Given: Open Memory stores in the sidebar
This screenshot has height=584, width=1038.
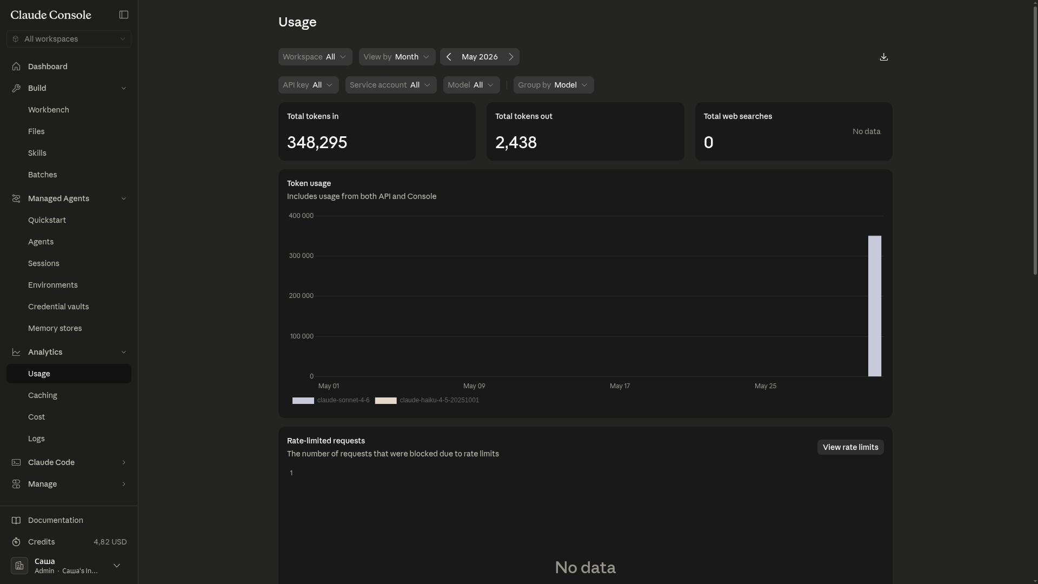Looking at the screenshot, I should pyautogui.click(x=69, y=328).
